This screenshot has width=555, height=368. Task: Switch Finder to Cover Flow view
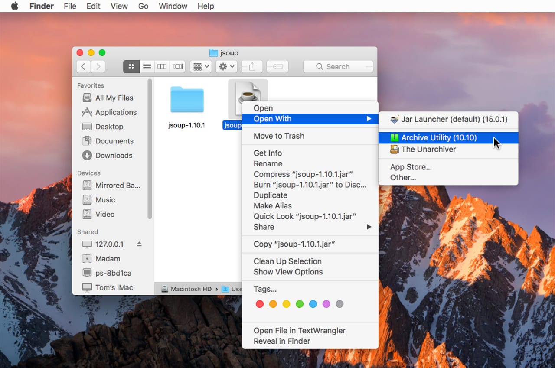coord(177,67)
